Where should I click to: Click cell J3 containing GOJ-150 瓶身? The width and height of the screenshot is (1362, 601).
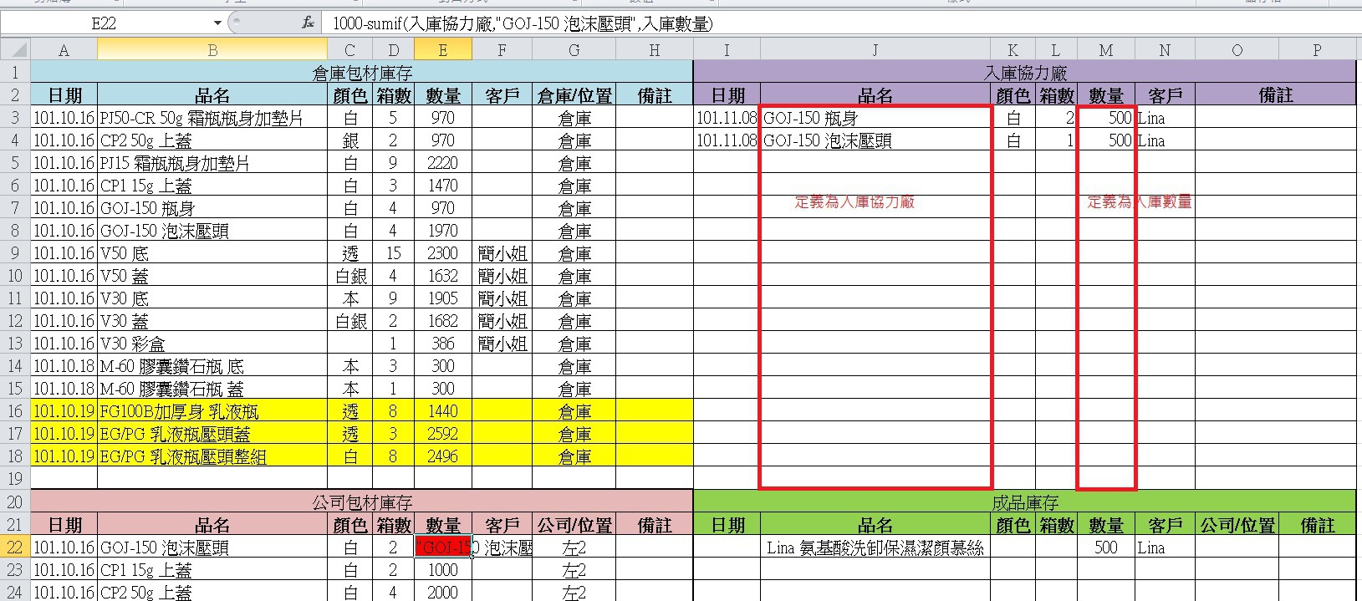[x=875, y=118]
